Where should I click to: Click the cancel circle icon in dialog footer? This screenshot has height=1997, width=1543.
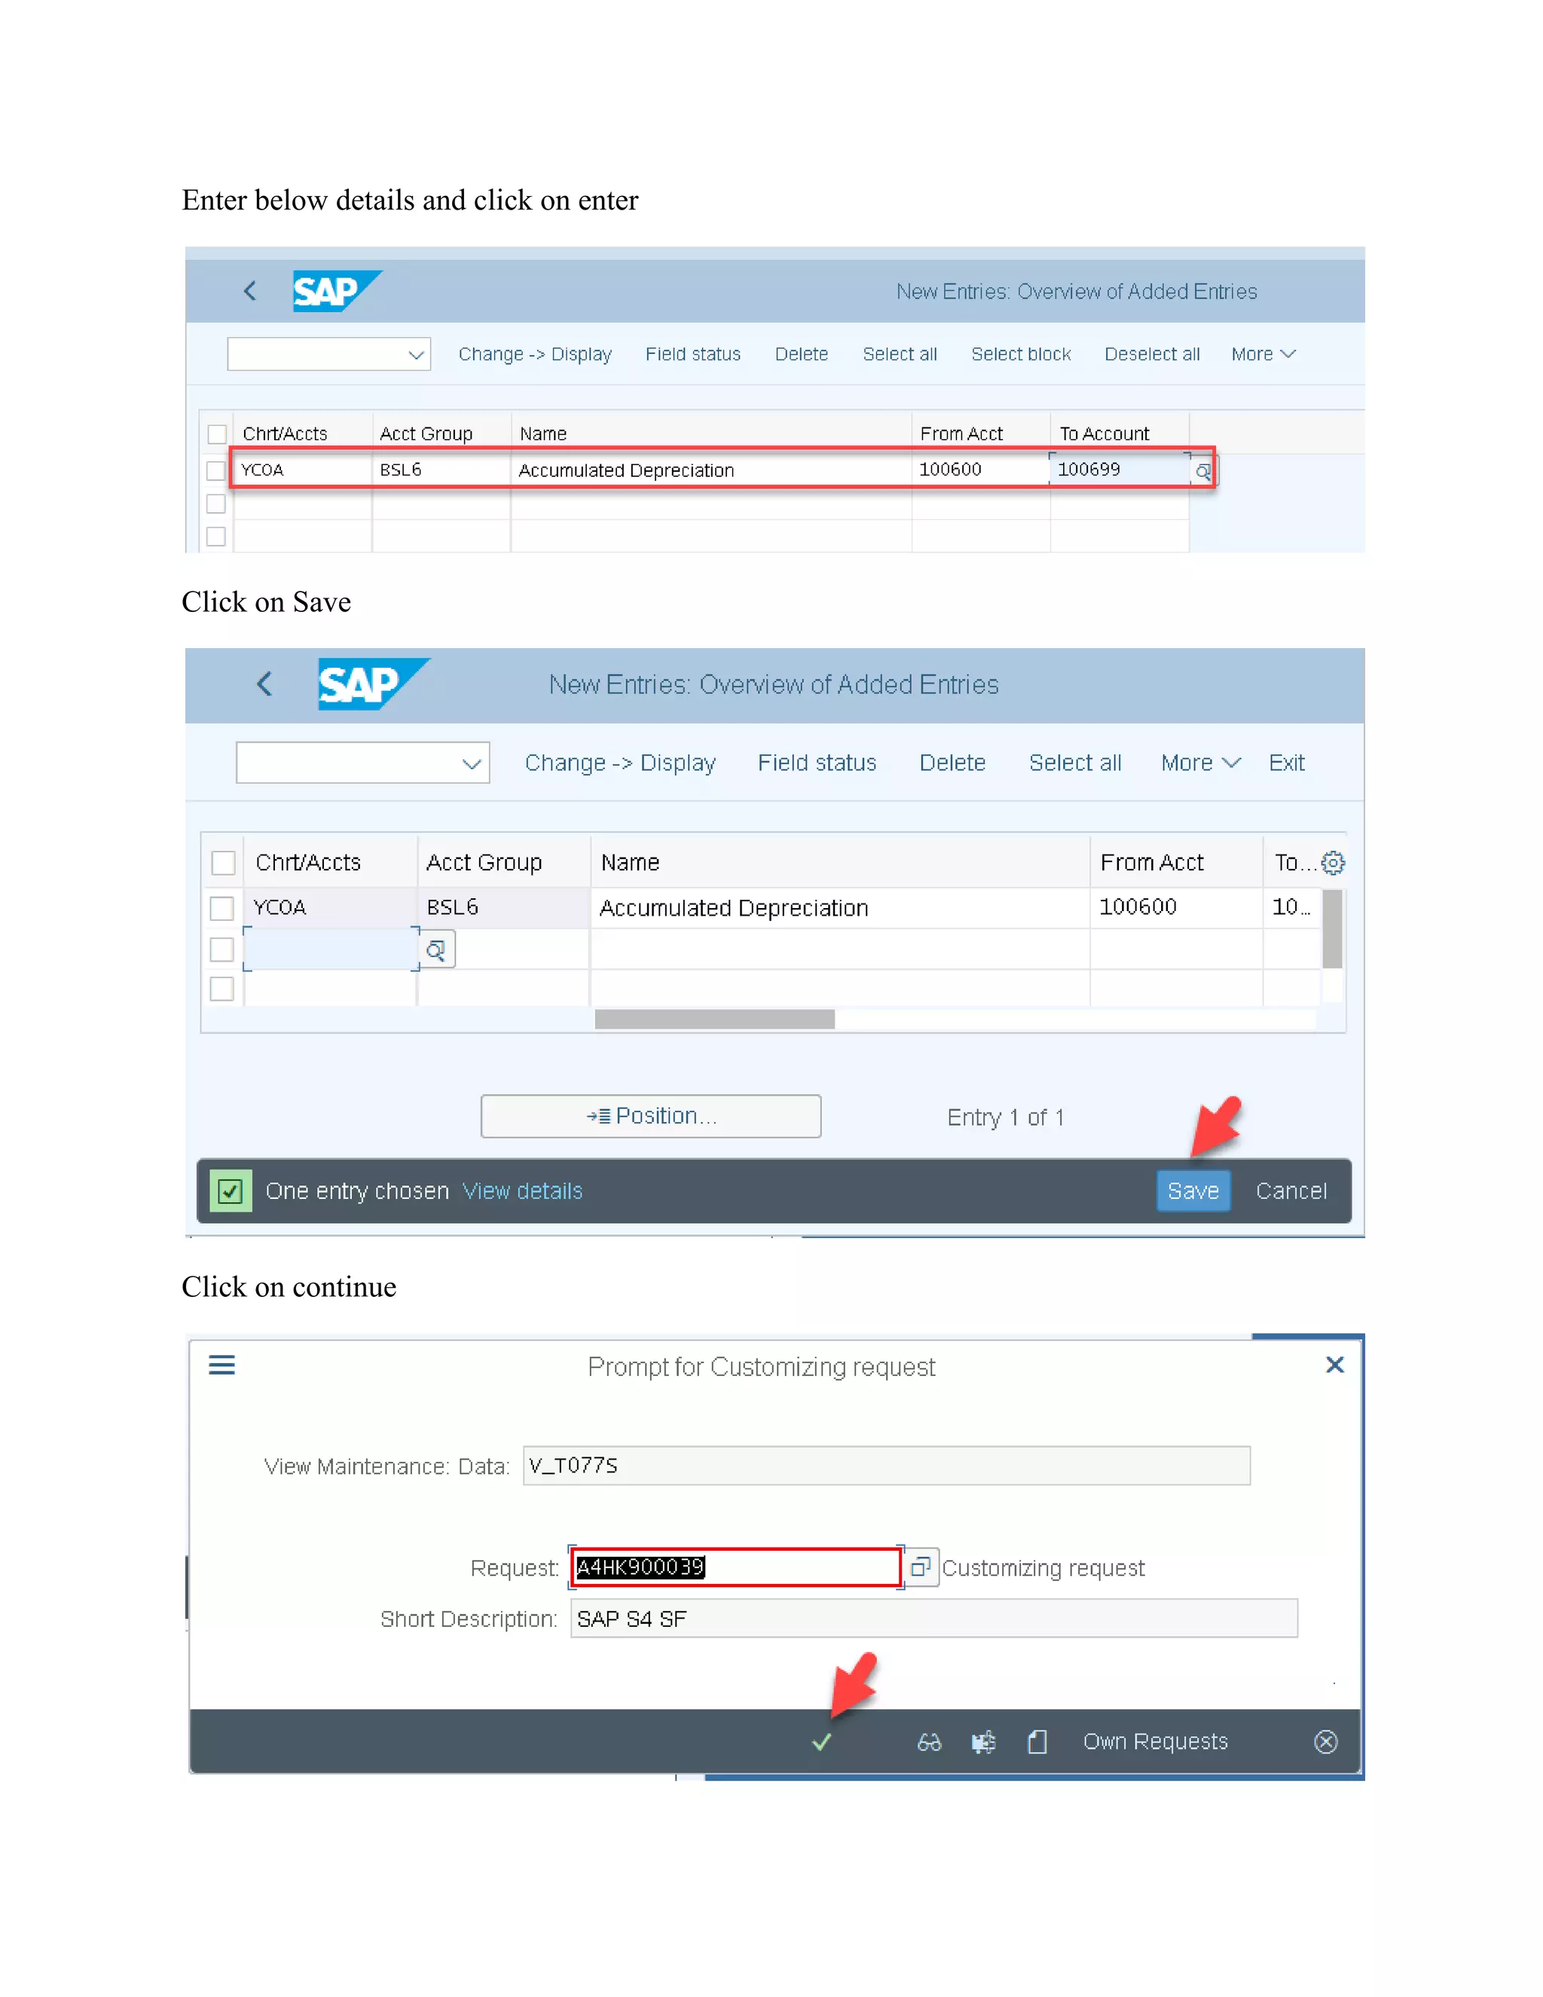[x=1325, y=1742]
